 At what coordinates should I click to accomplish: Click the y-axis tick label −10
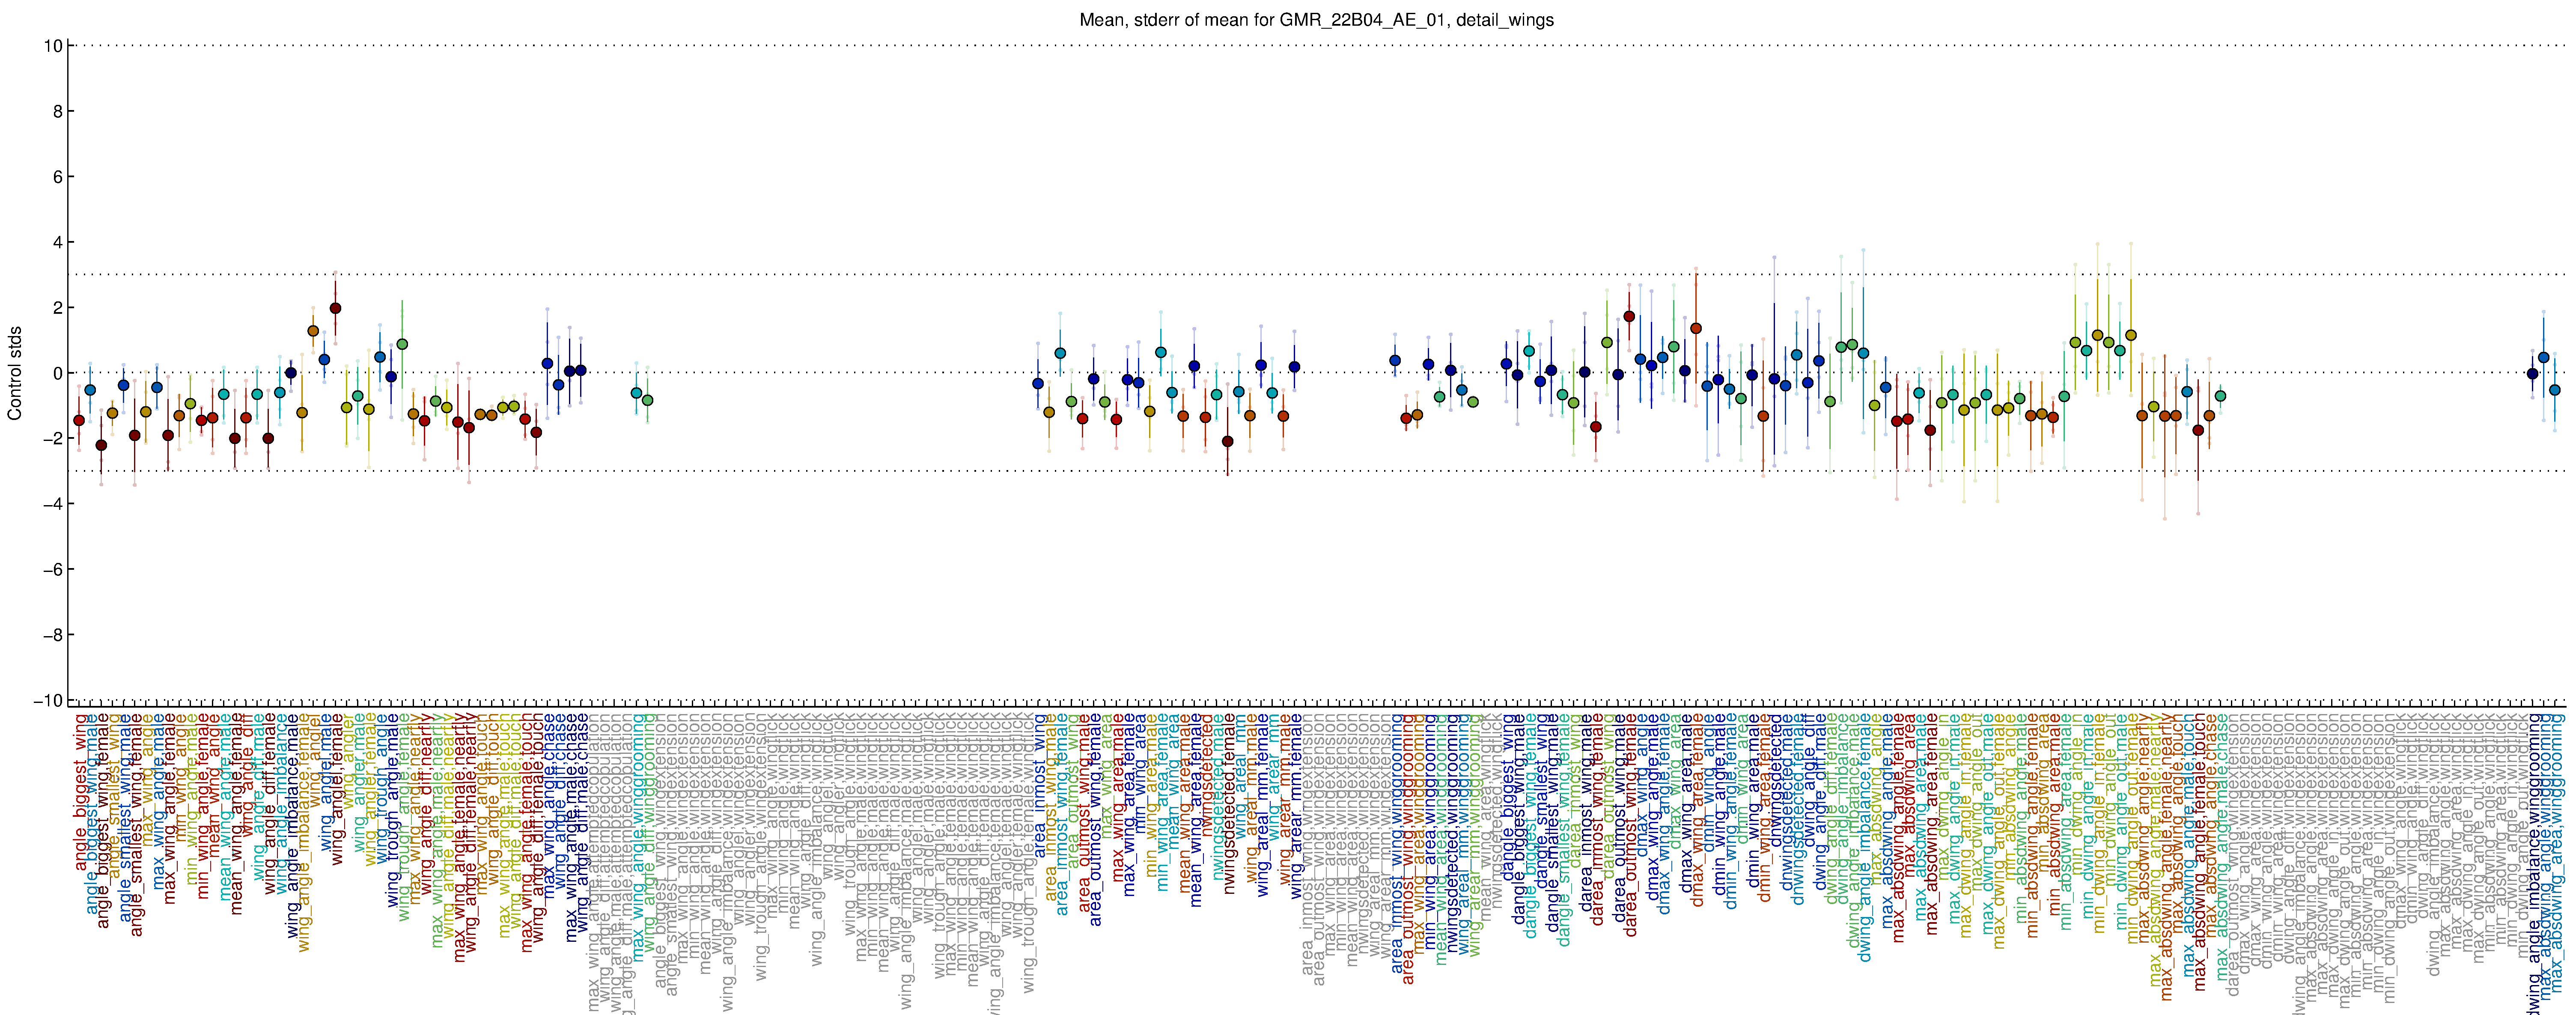point(48,700)
